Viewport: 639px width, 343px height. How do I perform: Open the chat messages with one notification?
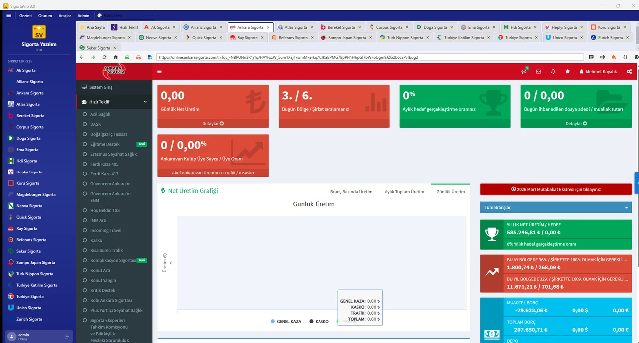point(523,71)
